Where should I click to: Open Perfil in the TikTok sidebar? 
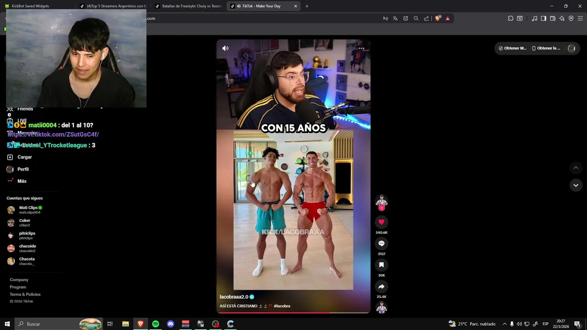click(x=18, y=169)
